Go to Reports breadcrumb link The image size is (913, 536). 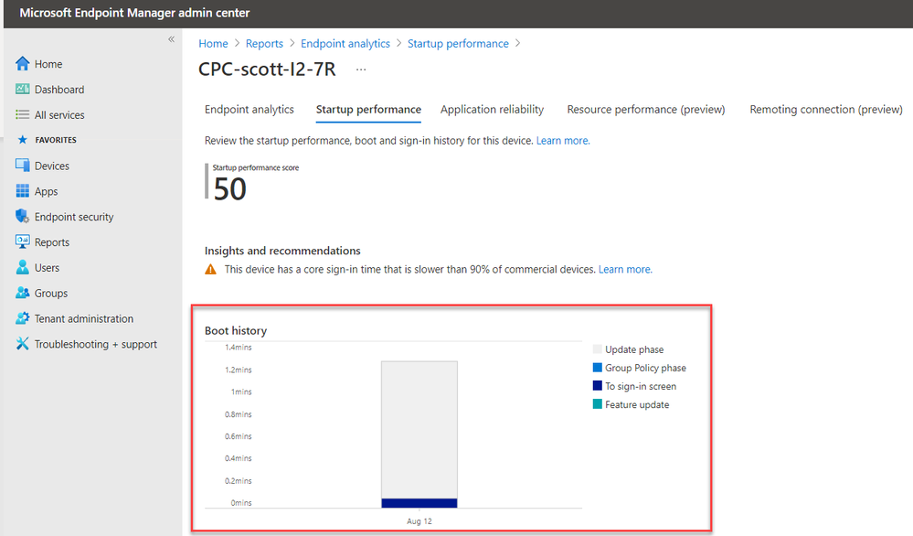(264, 44)
